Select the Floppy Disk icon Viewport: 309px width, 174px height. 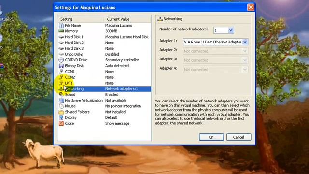(x=61, y=66)
